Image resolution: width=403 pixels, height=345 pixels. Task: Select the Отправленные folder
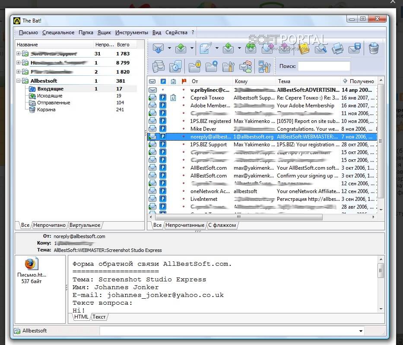[54, 103]
